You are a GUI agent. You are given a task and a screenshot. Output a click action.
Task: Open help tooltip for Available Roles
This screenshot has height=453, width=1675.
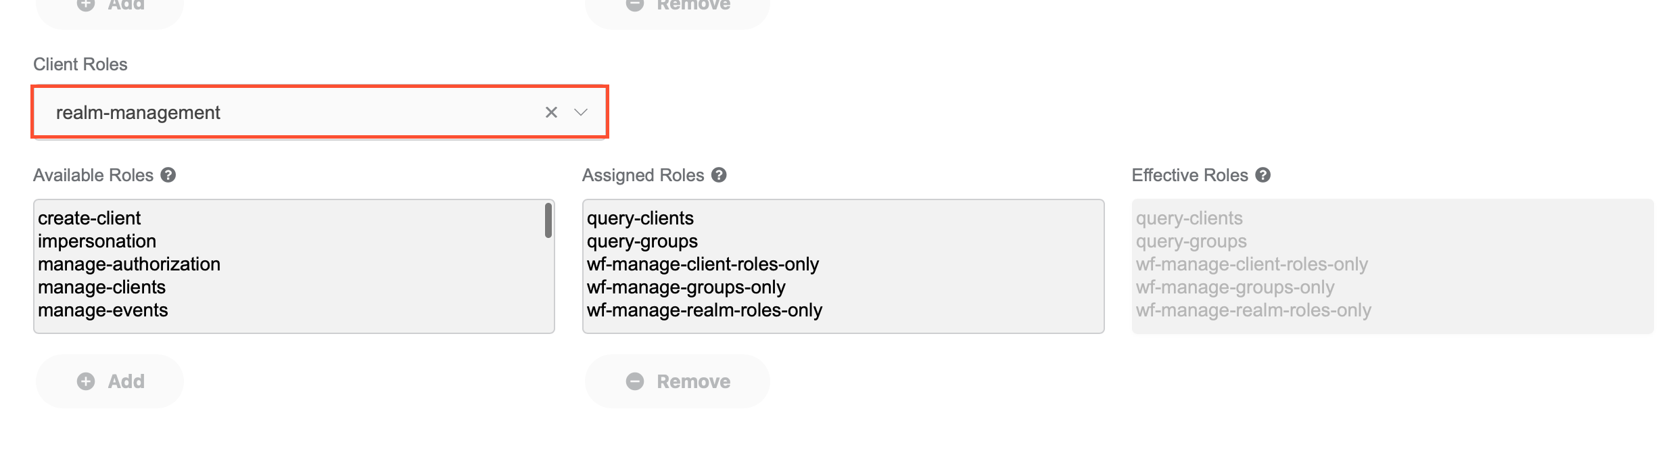tap(168, 175)
